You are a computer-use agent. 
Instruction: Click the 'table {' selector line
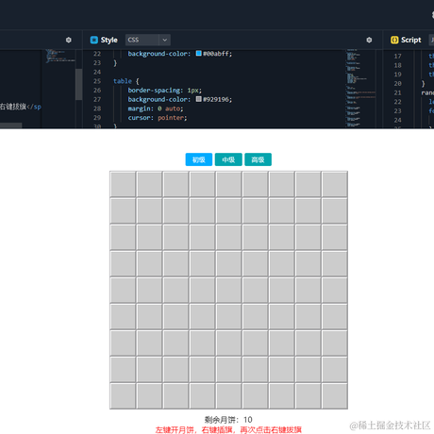[125, 81]
